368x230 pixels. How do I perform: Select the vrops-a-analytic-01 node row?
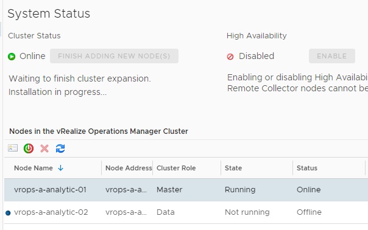click(186, 190)
